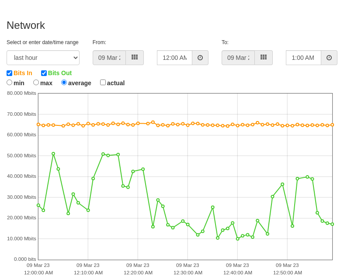Uncheck the Bits Out checkbox
The width and height of the screenshot is (344, 277).
pyautogui.click(x=44, y=73)
